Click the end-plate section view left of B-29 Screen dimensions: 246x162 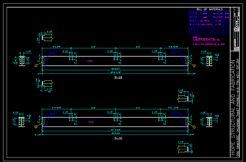coord(22,60)
